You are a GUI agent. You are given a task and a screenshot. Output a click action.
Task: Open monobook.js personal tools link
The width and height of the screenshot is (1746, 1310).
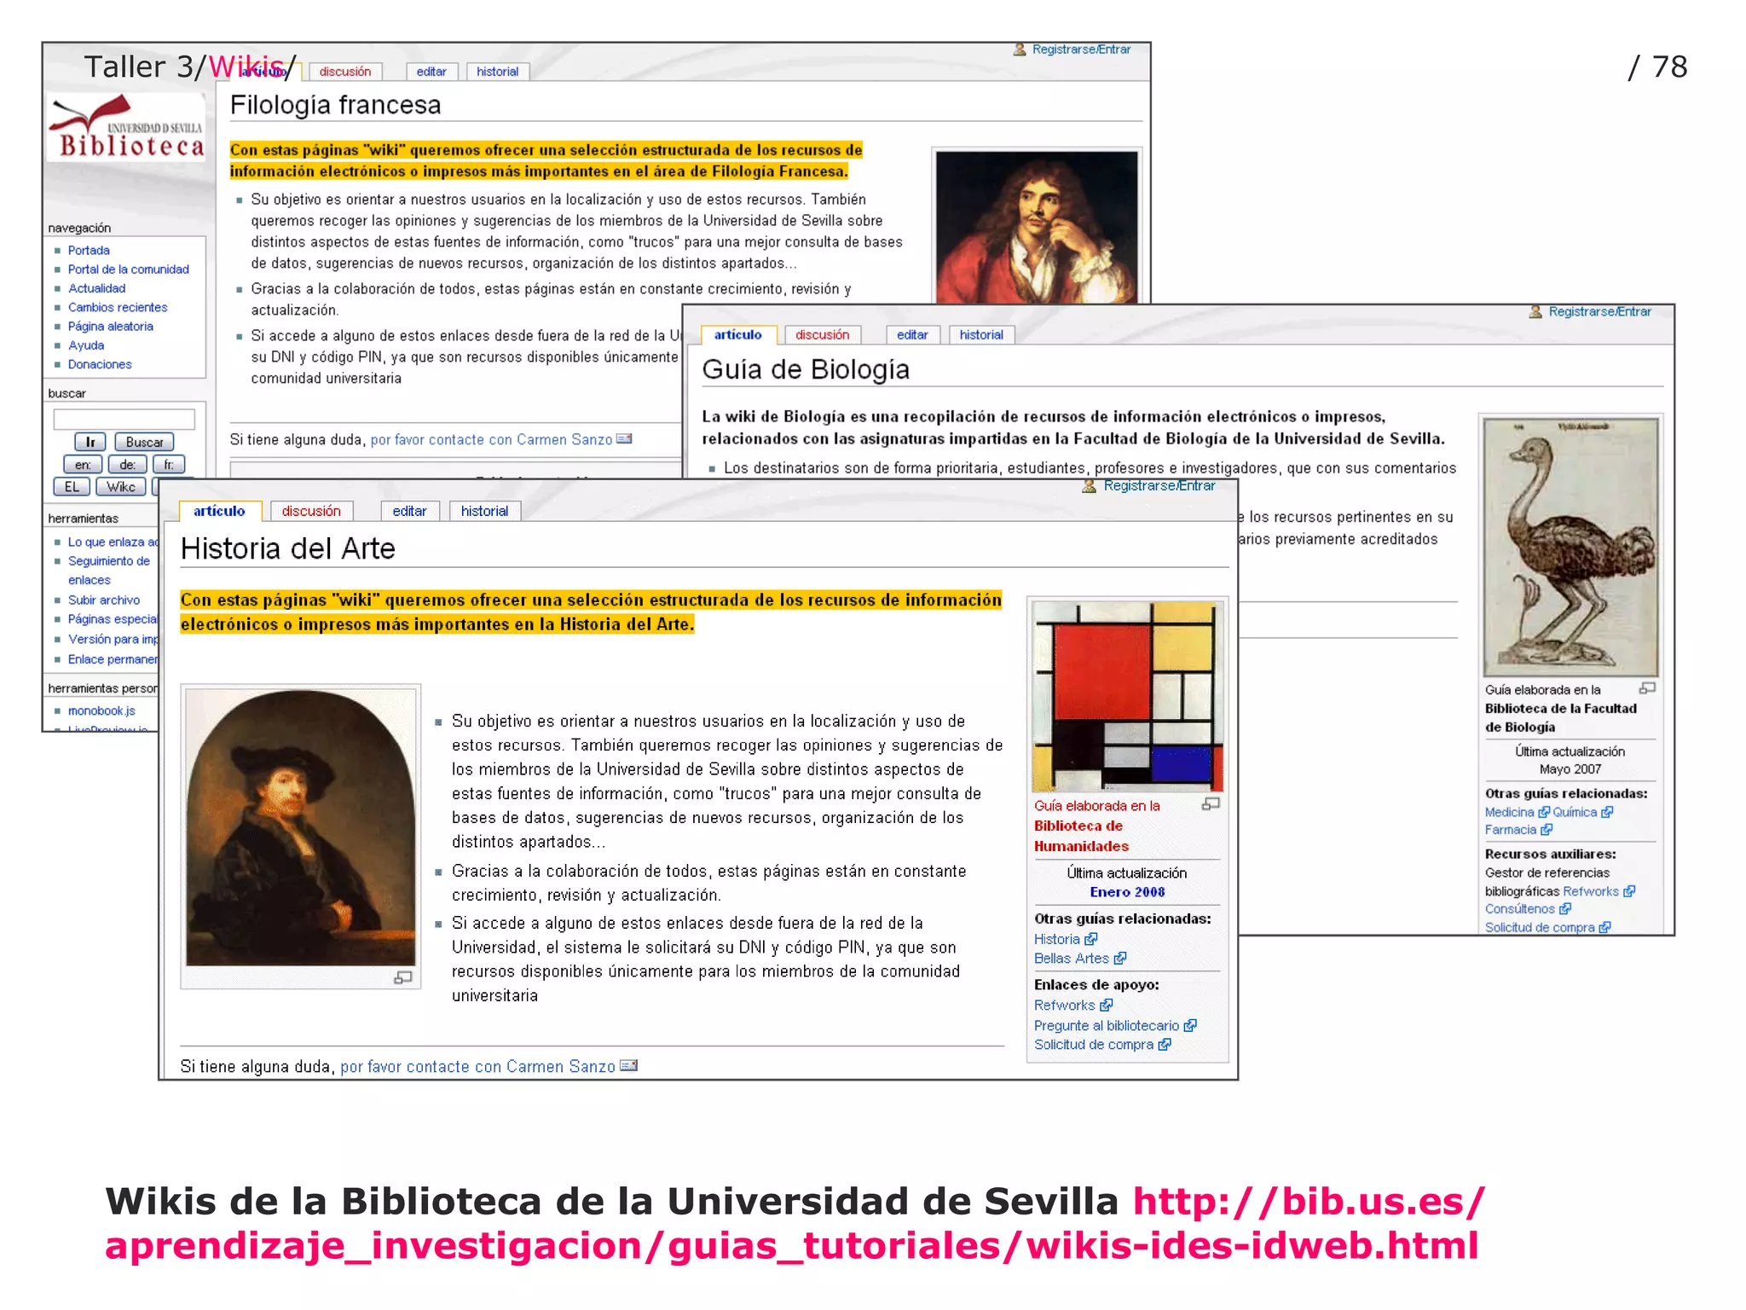click(101, 710)
